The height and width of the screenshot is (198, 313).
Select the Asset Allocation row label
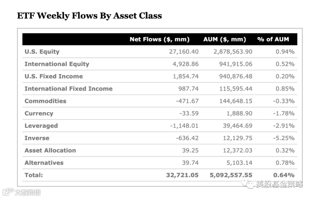(50, 150)
